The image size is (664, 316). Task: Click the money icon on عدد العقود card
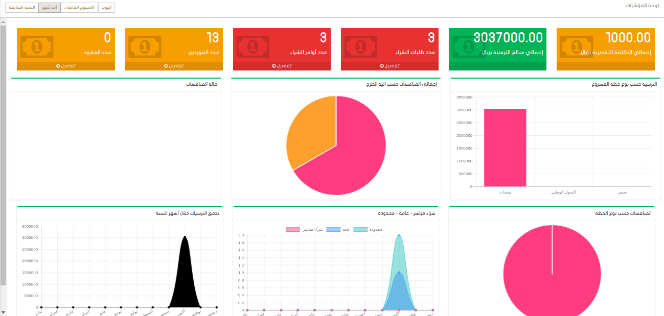36,47
